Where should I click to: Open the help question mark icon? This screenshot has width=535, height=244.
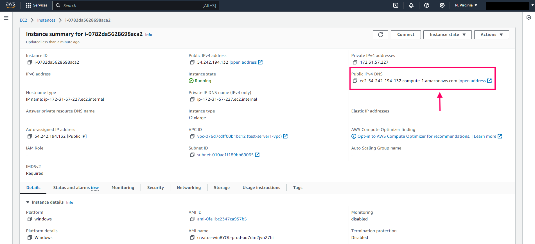[426, 5]
